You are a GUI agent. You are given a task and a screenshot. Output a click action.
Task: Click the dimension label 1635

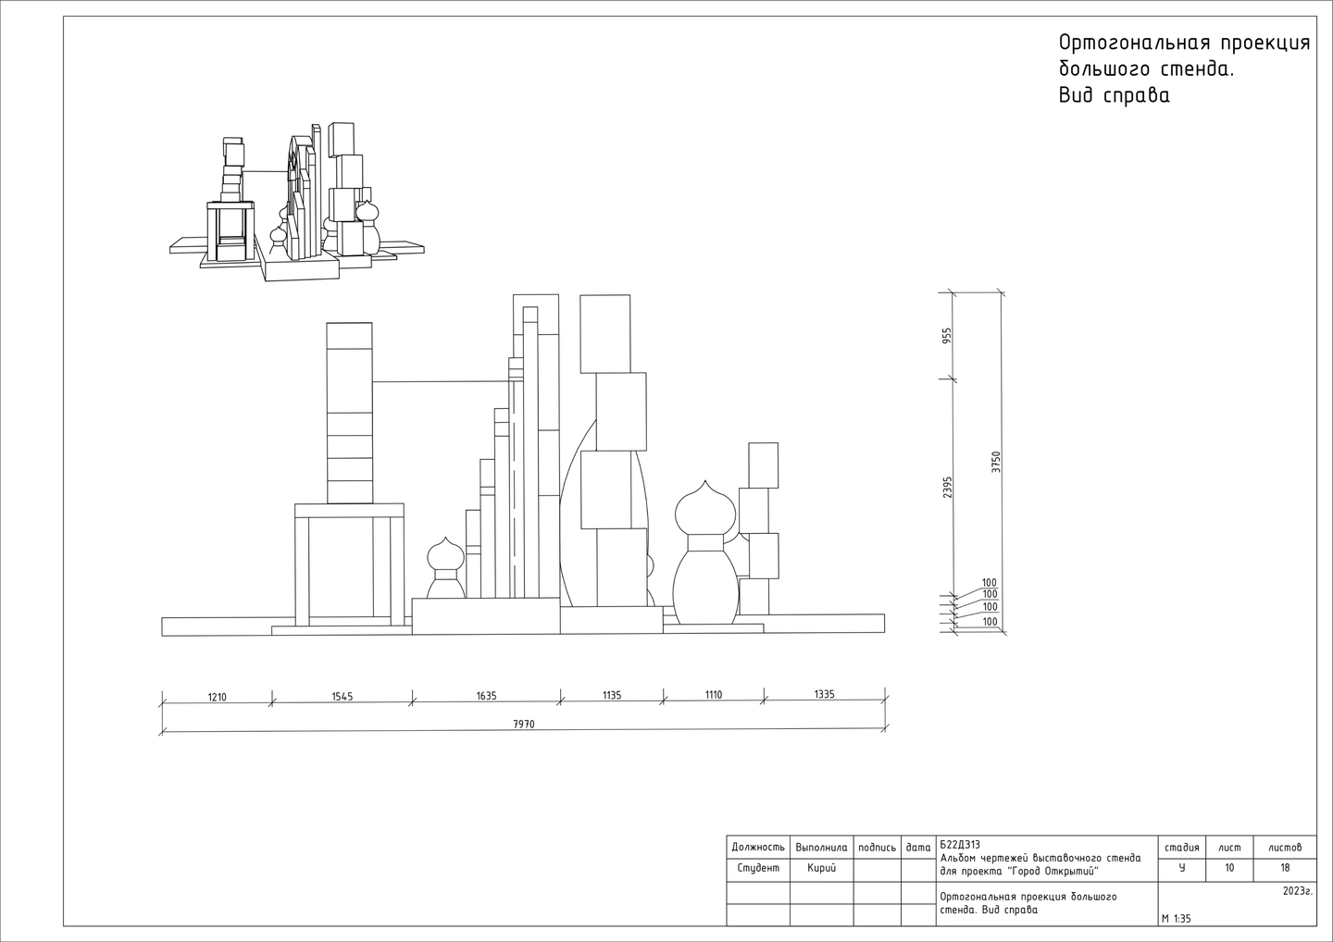(x=487, y=696)
